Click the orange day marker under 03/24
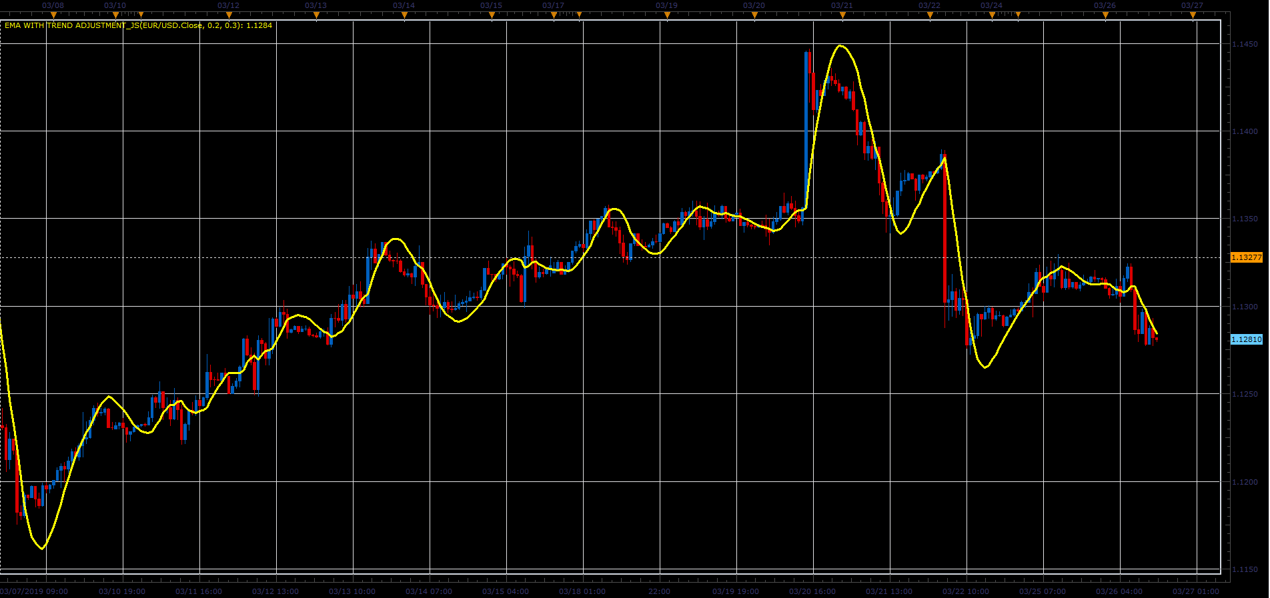The image size is (1270, 598). (992, 15)
